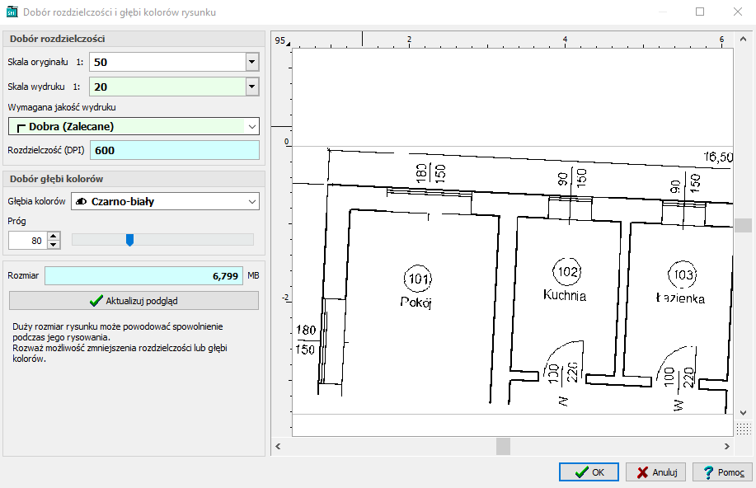Click the Próg threshold slider handle

[129, 240]
